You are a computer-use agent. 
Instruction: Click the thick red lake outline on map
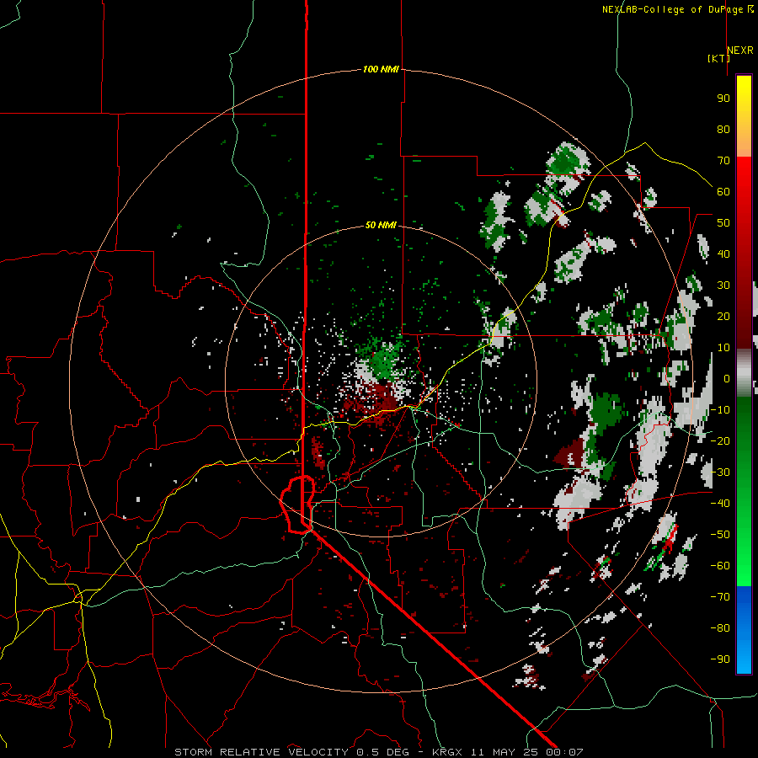(297, 504)
